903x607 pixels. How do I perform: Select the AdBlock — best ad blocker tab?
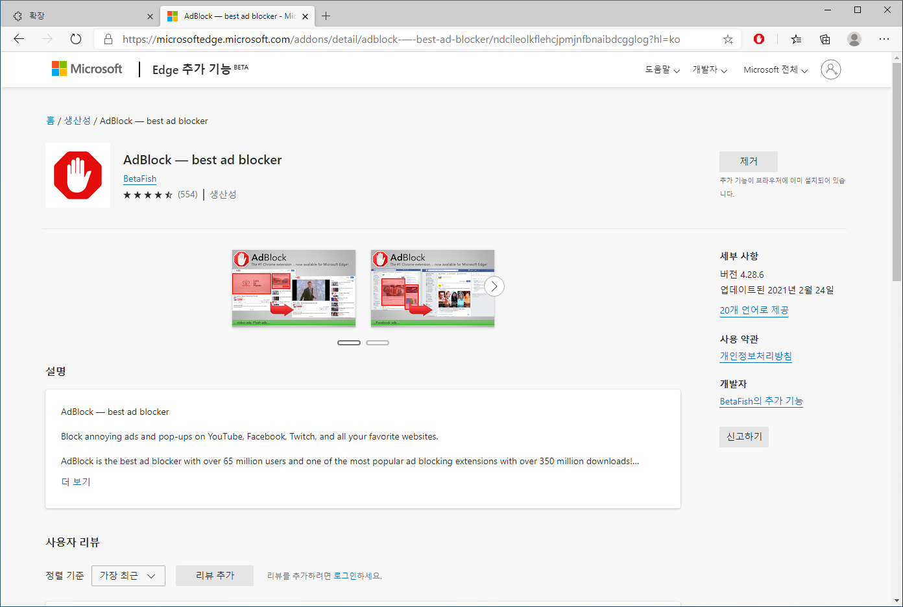(x=237, y=16)
